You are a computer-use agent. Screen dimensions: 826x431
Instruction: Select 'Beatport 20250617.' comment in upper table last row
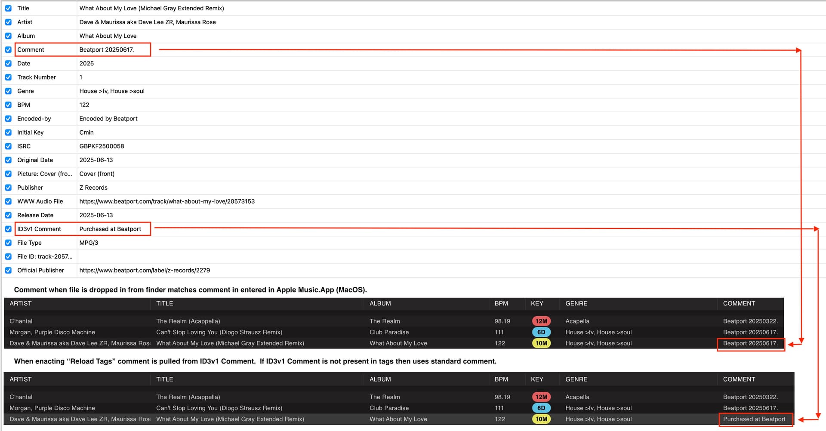coord(750,343)
